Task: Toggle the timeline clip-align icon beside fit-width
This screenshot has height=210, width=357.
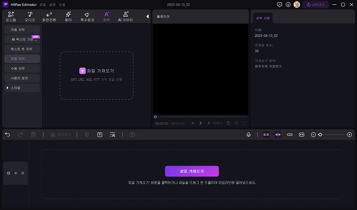Action: pyautogui.click(x=290, y=135)
